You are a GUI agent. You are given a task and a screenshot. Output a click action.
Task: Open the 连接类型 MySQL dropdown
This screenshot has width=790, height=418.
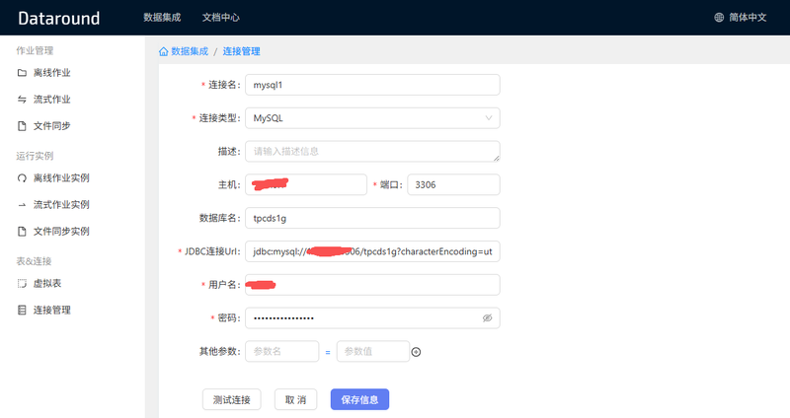pos(372,118)
